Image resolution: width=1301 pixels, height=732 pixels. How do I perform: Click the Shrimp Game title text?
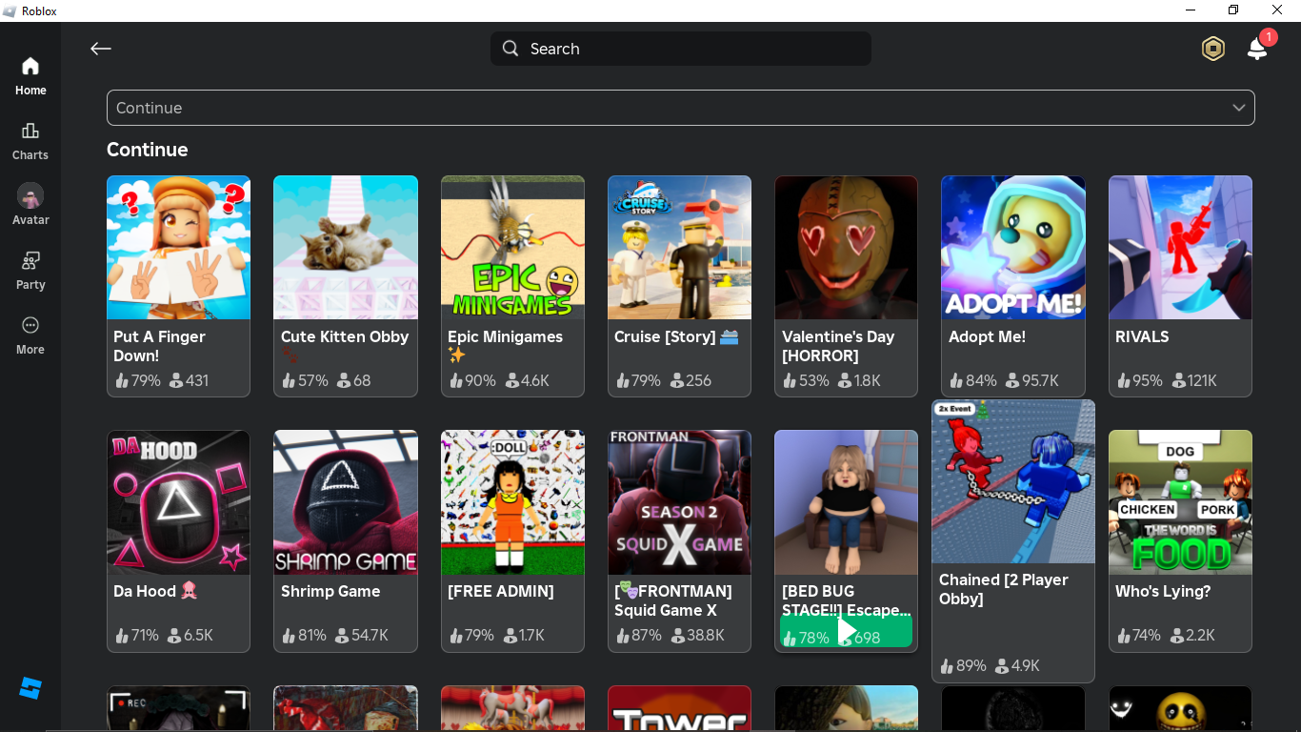[x=330, y=591]
